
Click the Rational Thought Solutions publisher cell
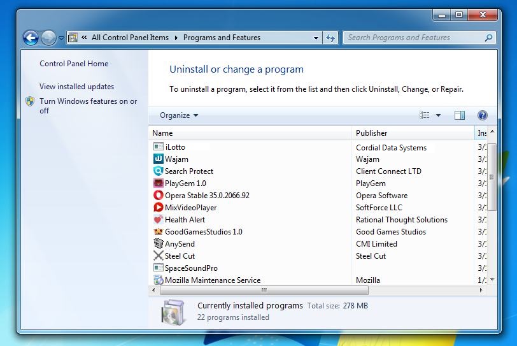[402, 220]
